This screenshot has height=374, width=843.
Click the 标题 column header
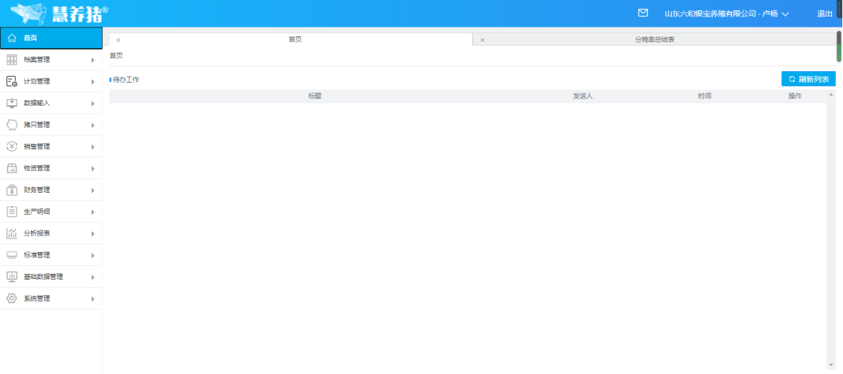(315, 96)
